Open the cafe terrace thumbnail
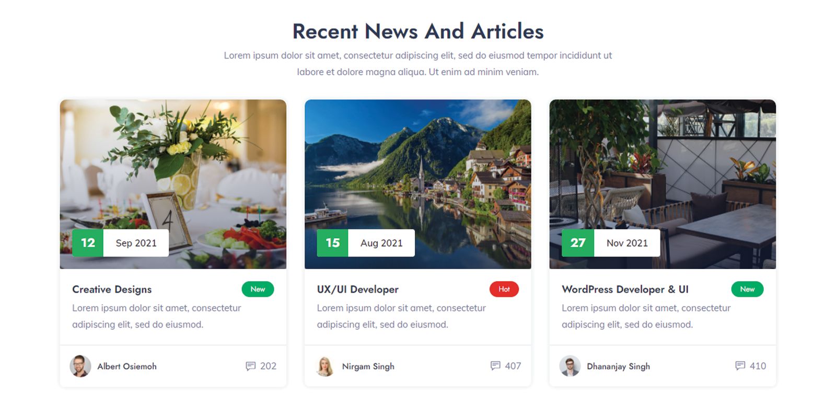The image size is (836, 418). 663,184
